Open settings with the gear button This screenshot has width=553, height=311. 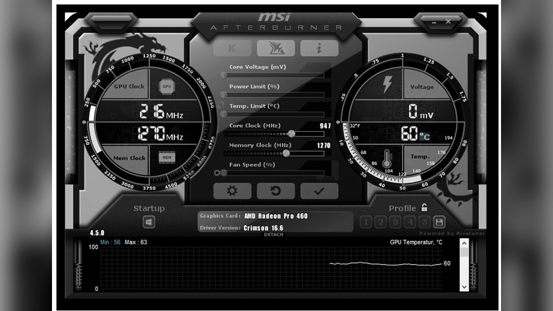click(232, 191)
